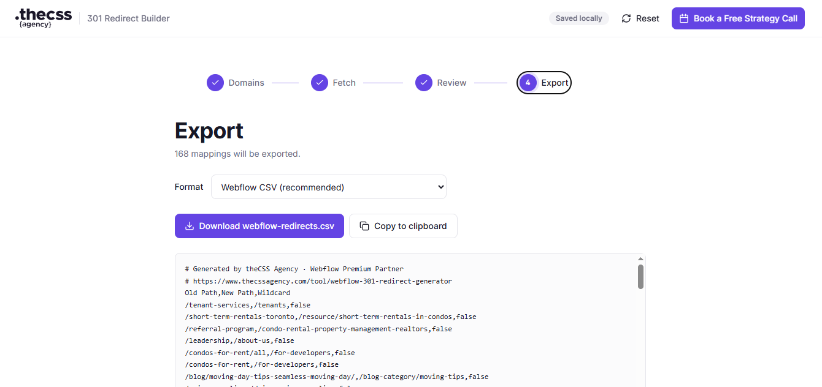Switch to the Review step label

(x=451, y=83)
